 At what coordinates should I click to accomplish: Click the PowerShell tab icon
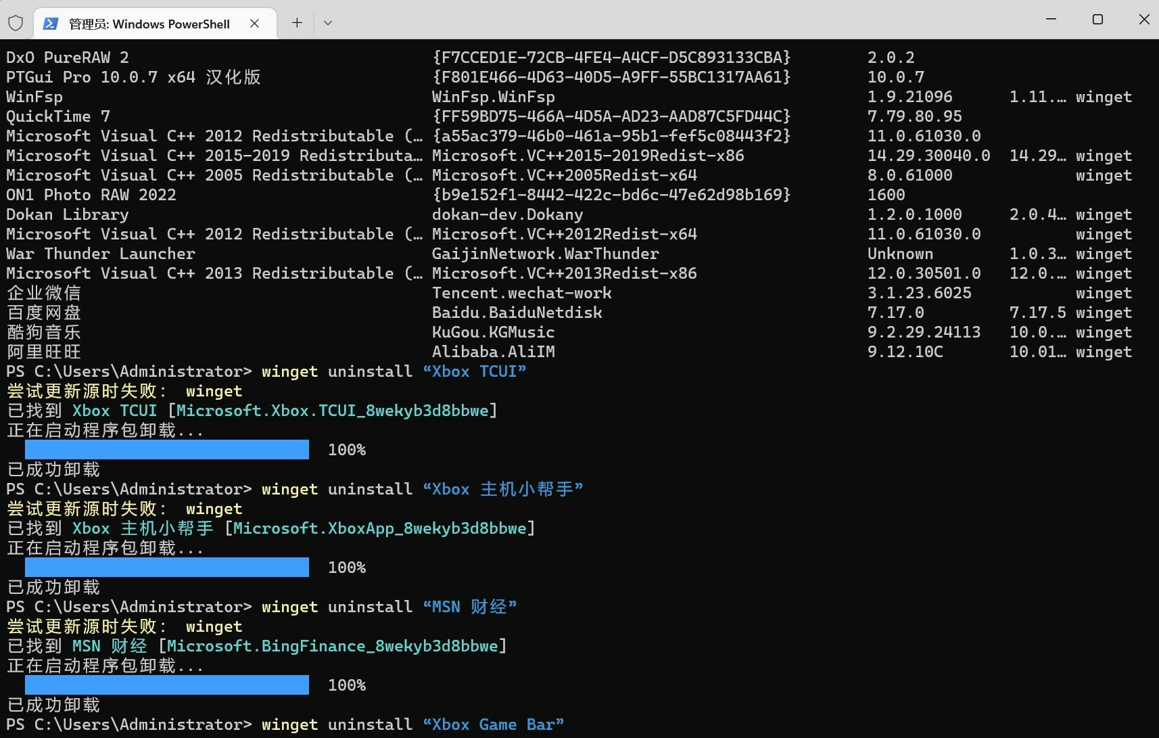coord(50,24)
